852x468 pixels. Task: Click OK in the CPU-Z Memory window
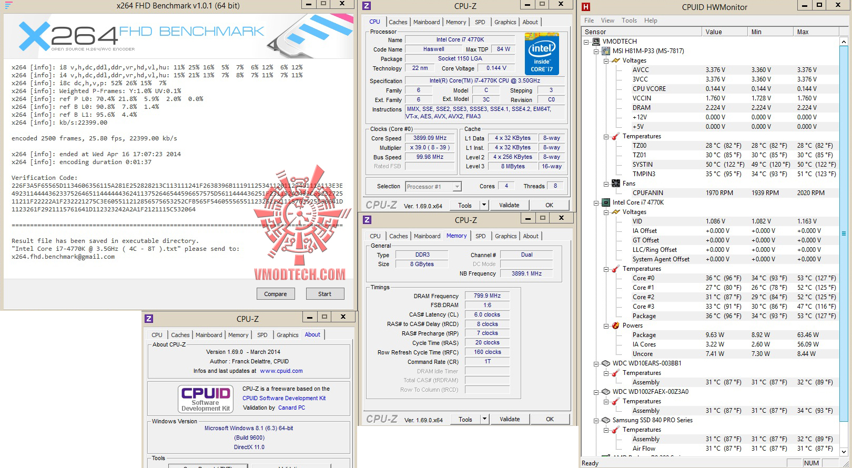(550, 419)
